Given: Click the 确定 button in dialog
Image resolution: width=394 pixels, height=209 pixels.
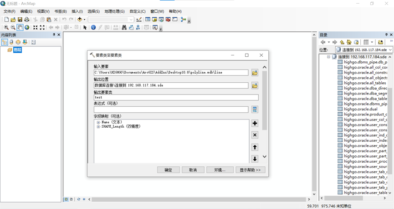Looking at the screenshot, I should [x=169, y=170].
